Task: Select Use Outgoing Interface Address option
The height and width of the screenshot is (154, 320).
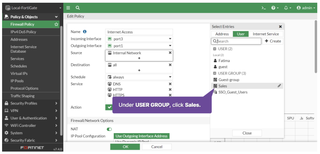Action: point(142,136)
